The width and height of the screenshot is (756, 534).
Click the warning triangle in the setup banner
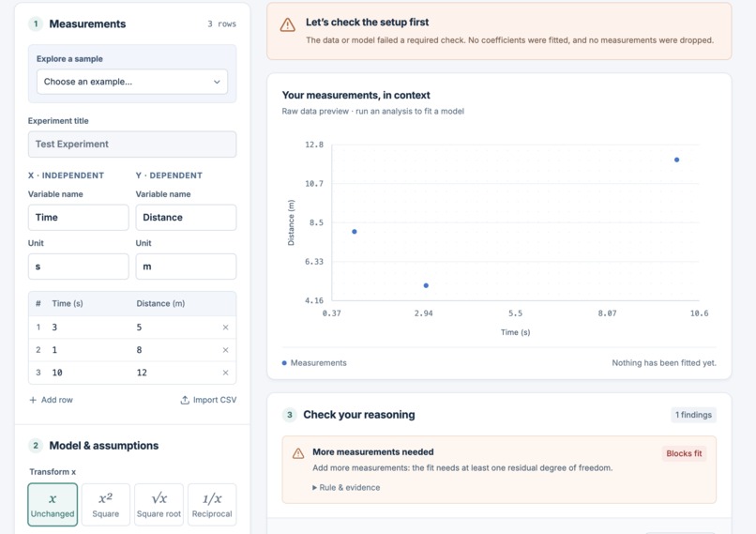[x=287, y=24]
